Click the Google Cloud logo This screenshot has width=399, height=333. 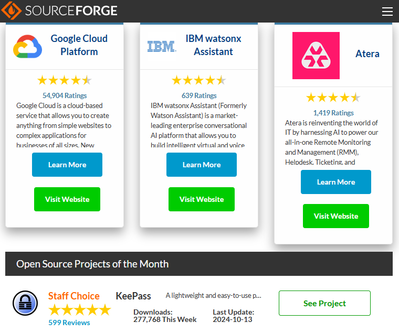click(27, 46)
